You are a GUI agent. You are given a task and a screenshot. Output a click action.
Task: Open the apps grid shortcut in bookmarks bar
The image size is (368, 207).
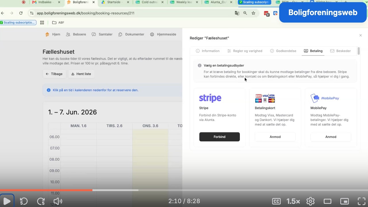(x=42, y=22)
